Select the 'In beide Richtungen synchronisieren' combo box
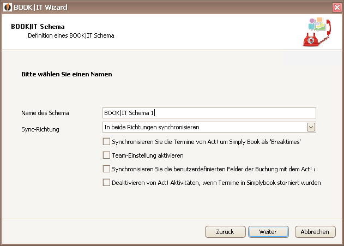 (209, 127)
